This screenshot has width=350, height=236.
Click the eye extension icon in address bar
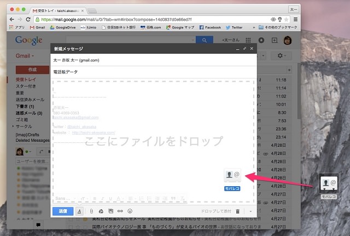click(x=273, y=20)
